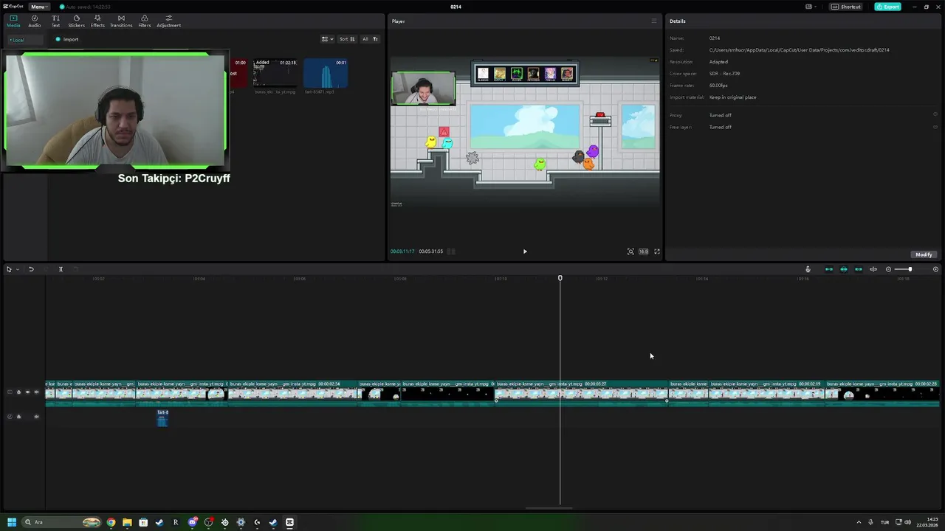
Task: Click the Proxy info icon
Action: point(935,114)
